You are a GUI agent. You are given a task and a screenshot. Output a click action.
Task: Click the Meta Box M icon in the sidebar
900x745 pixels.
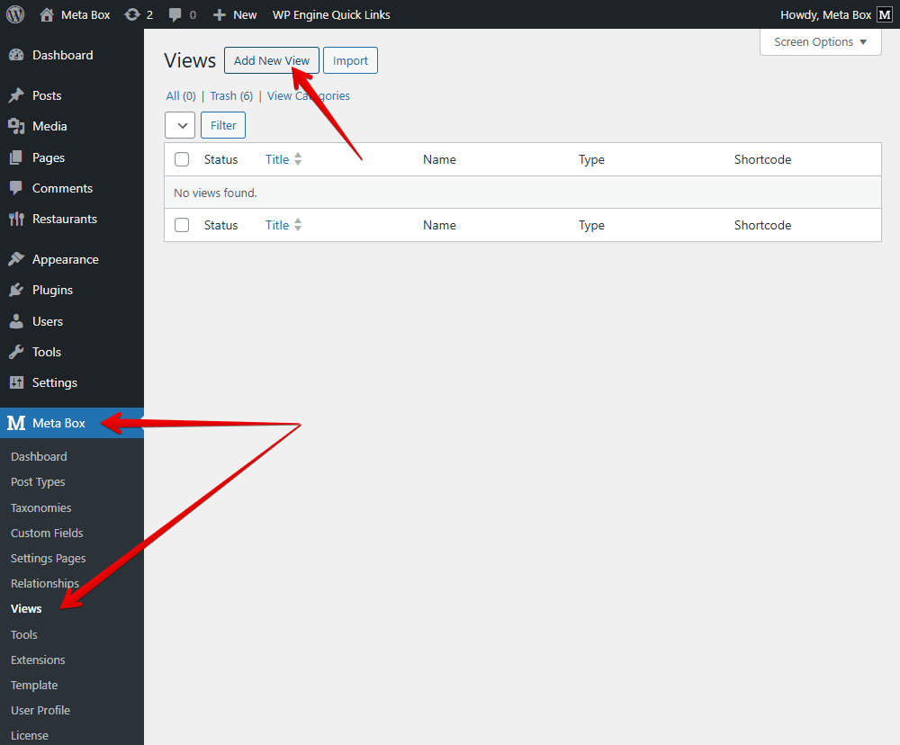click(16, 423)
